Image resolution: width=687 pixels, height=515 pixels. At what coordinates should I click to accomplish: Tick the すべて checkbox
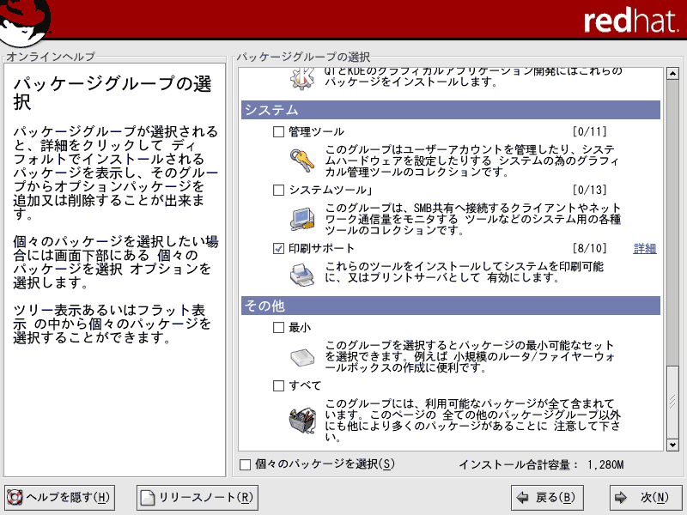(278, 386)
